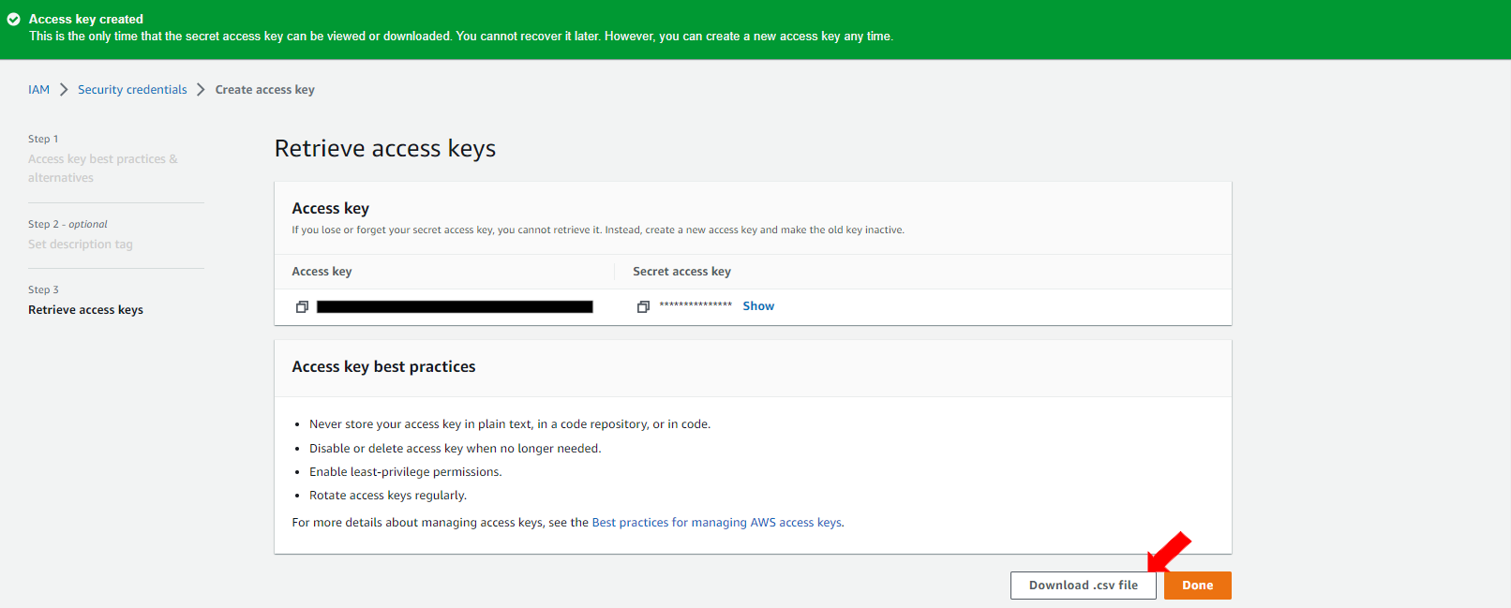Select Step 2 Set description tag
The height and width of the screenshot is (608, 1511).
click(81, 245)
